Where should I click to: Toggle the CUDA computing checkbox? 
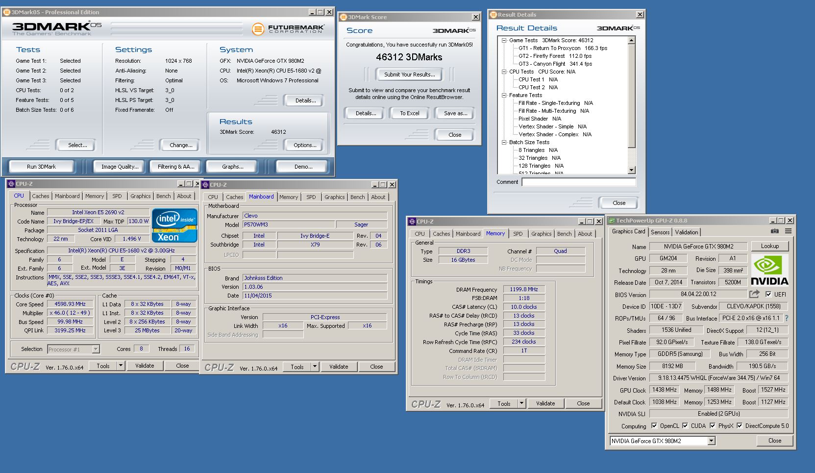pos(685,425)
